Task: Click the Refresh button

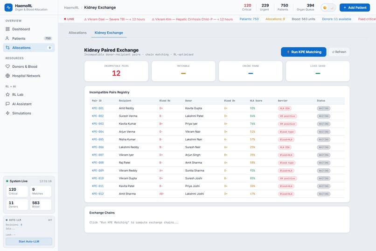Action: coord(339,52)
